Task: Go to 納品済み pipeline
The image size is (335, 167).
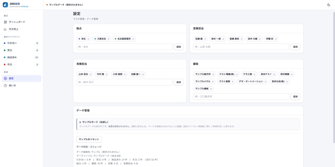Action: click(x=21, y=57)
